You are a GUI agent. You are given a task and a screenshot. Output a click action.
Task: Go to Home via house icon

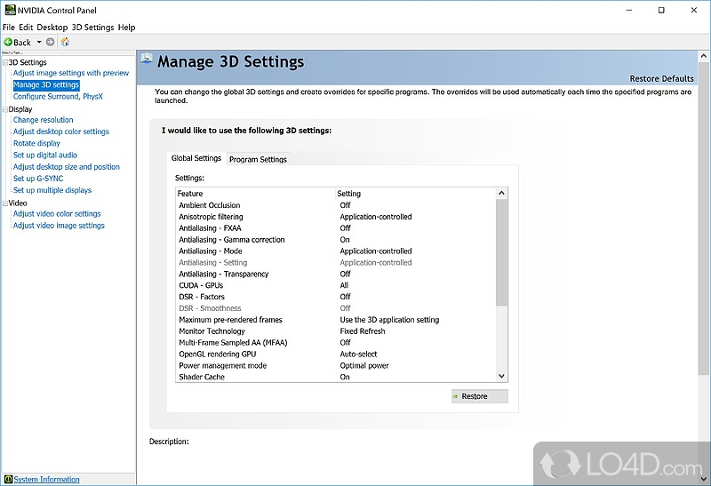click(65, 42)
